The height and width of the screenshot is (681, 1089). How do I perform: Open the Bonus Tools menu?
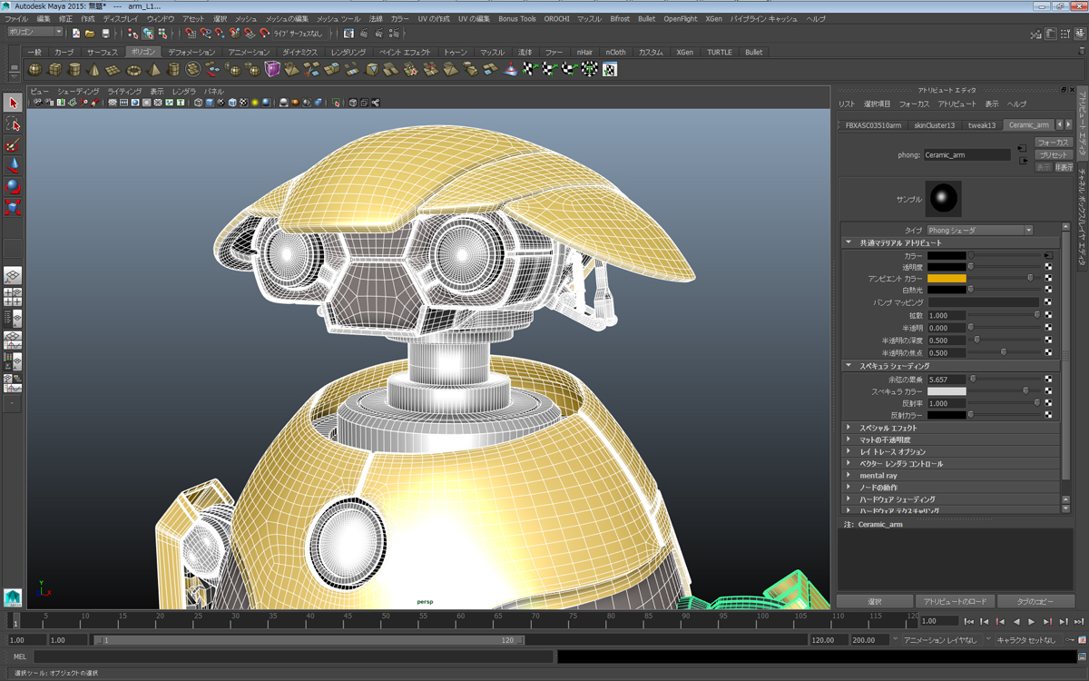(x=517, y=18)
